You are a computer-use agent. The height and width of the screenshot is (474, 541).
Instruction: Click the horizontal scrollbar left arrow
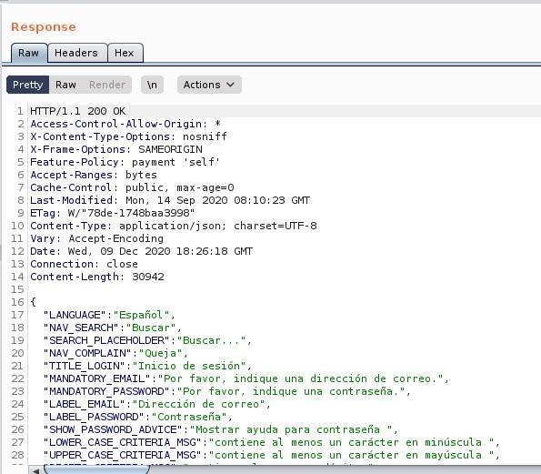click(35, 470)
